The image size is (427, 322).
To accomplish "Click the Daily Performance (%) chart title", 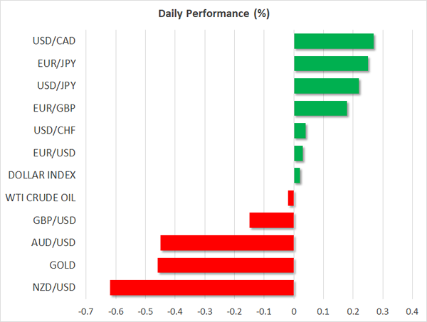I will (x=213, y=14).
